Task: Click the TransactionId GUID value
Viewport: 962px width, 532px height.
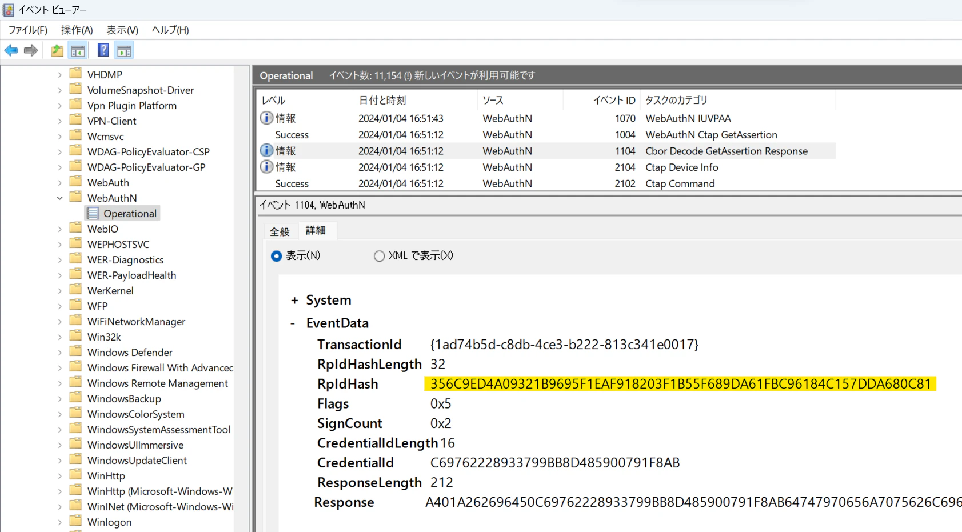Action: [564, 345]
